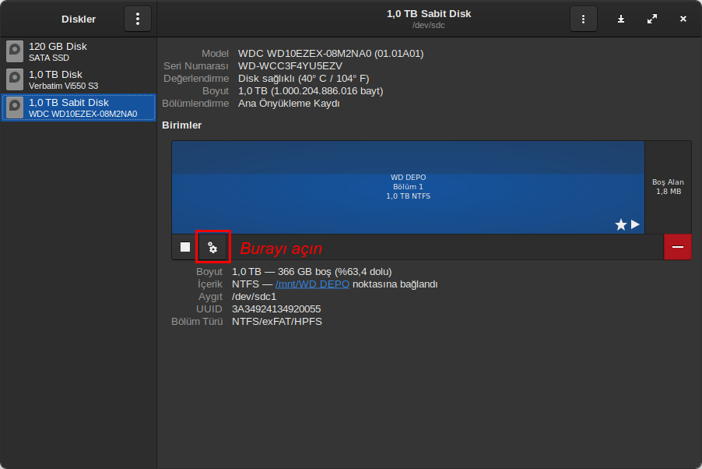
Task: Select the 1,0 TB Verbatim Vi550 S3 disk
Action: (x=79, y=79)
